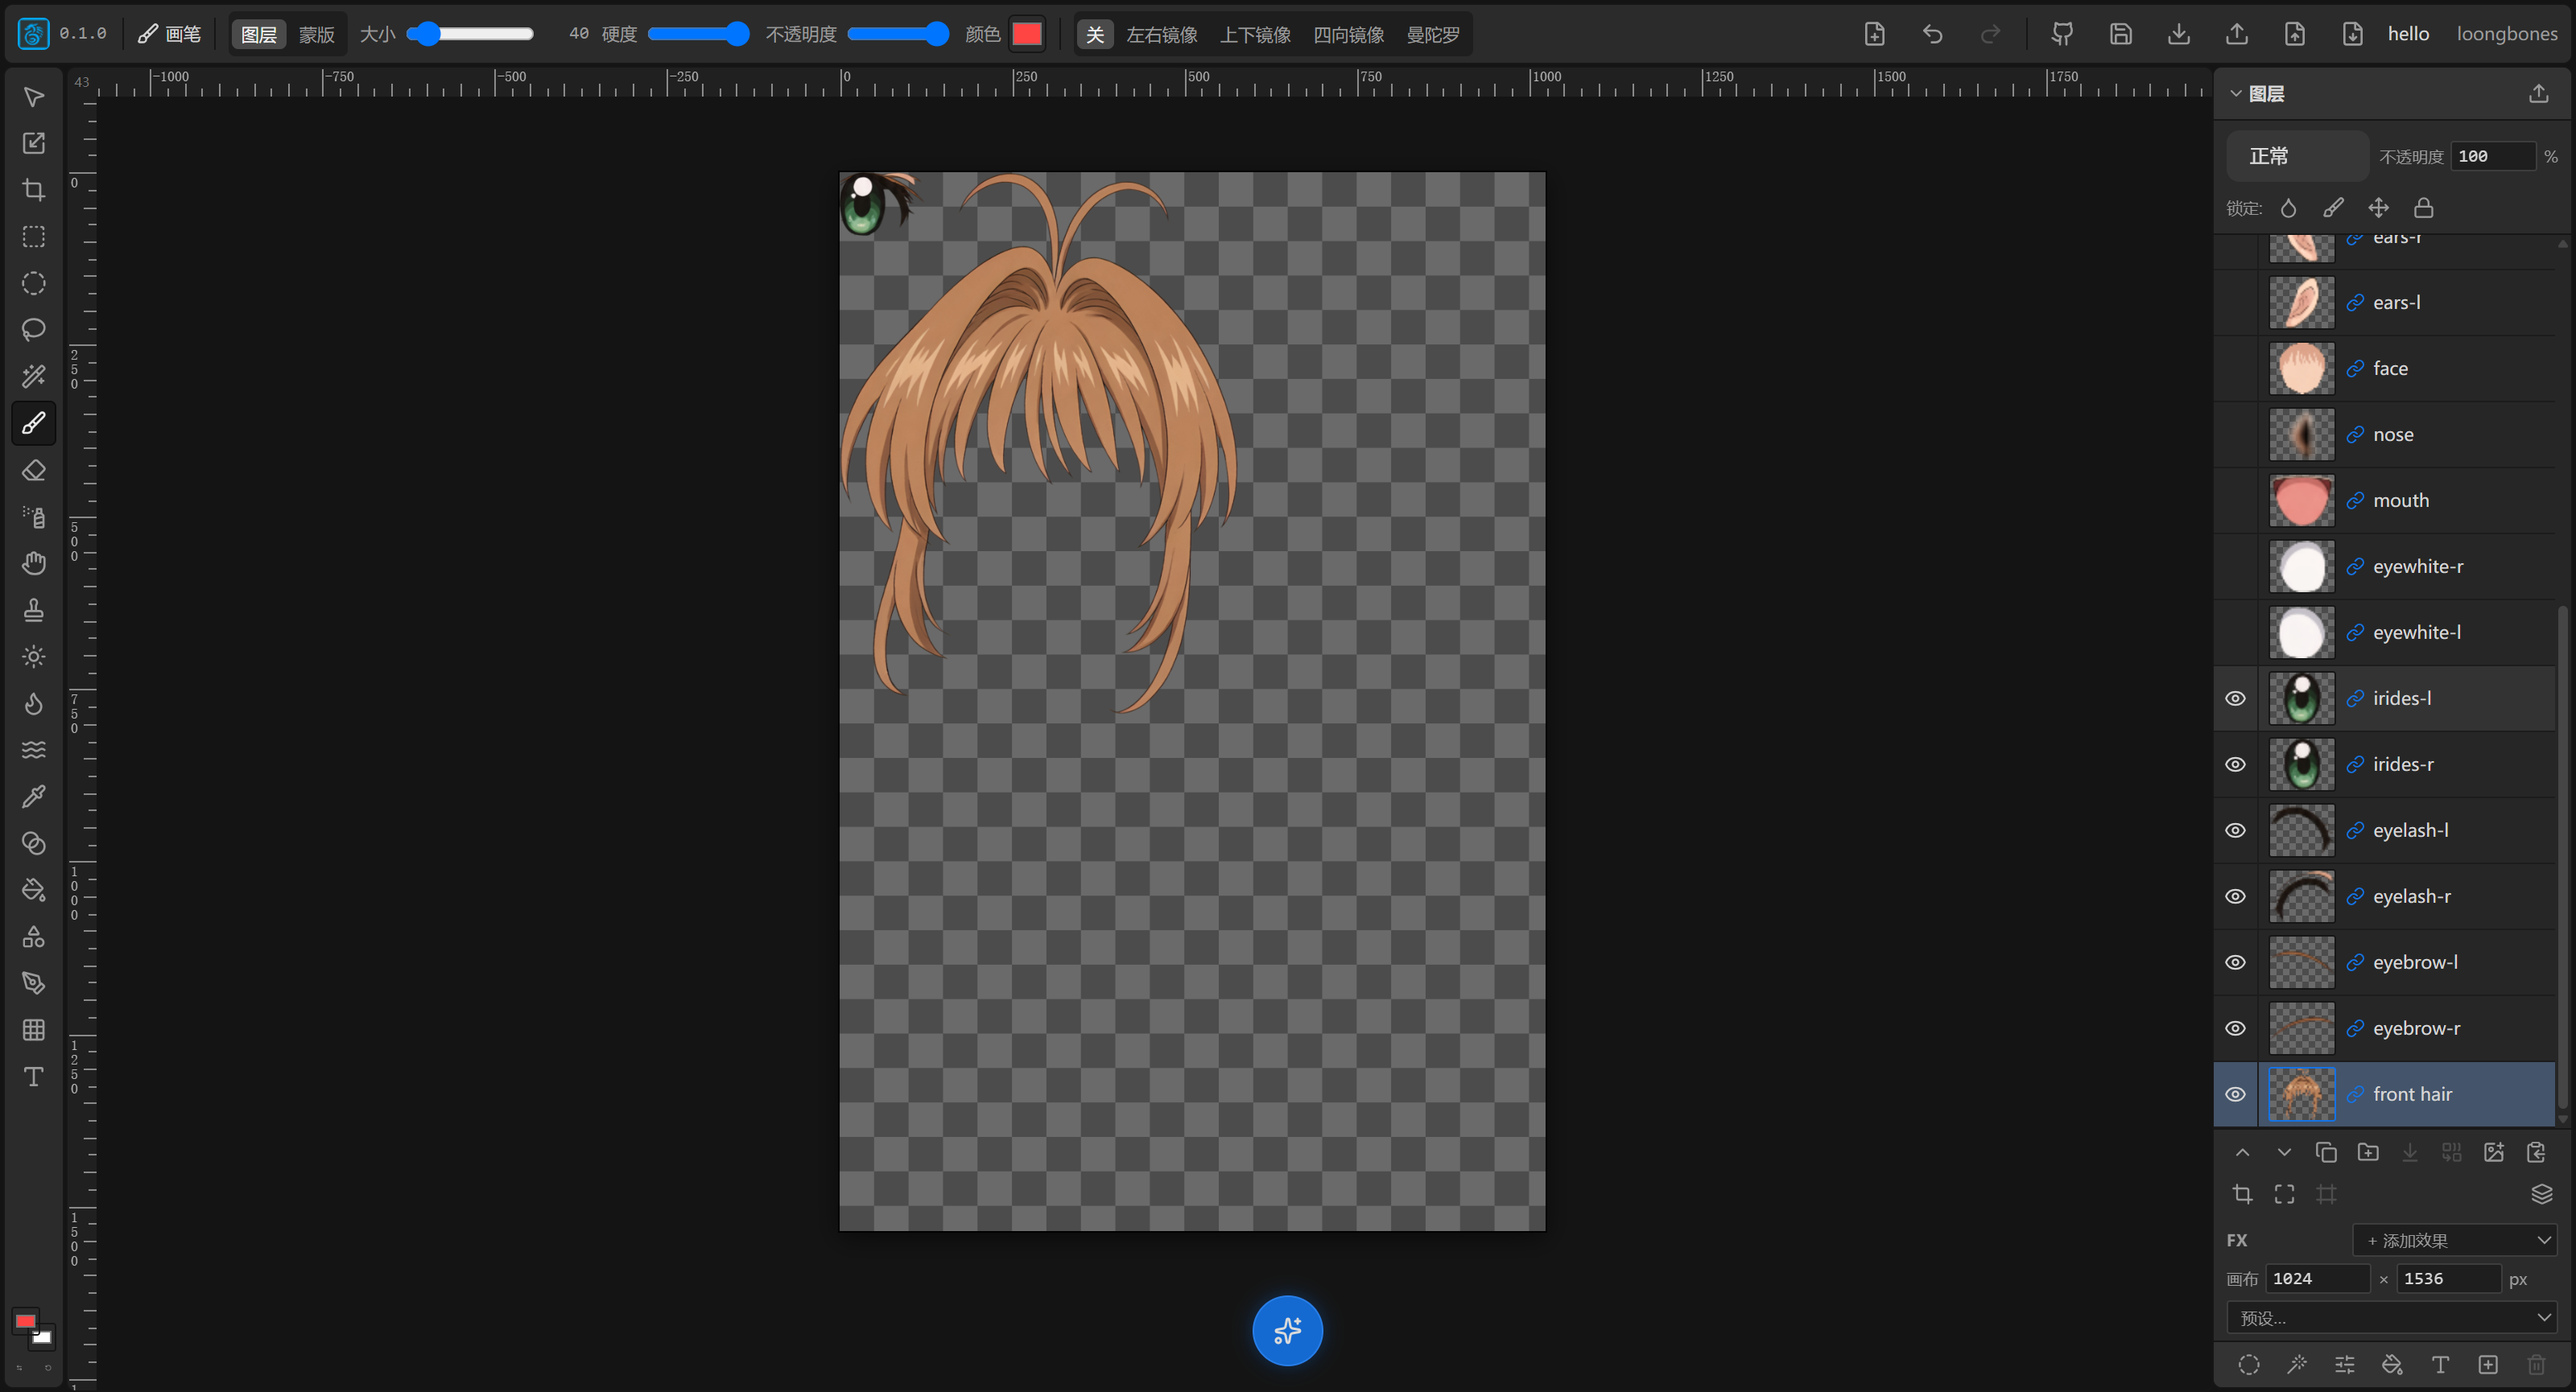Open the red 颜色 color swatch
The height and width of the screenshot is (1392, 2576).
1027,34
